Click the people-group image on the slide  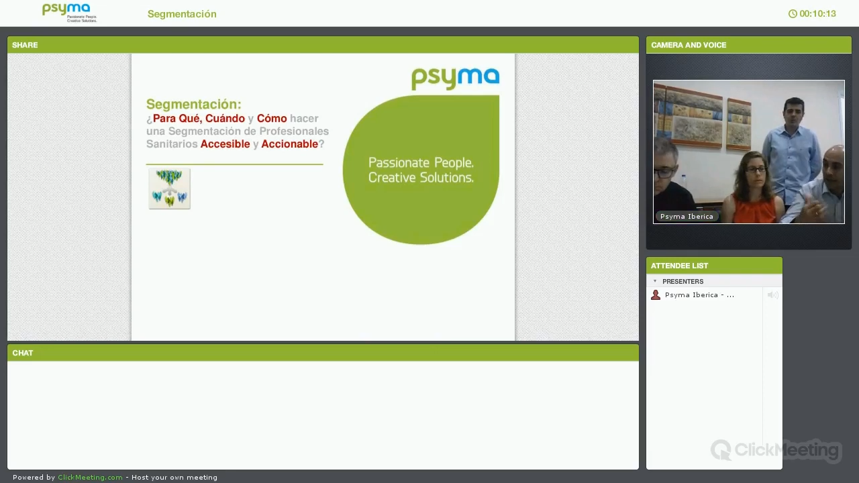[169, 189]
